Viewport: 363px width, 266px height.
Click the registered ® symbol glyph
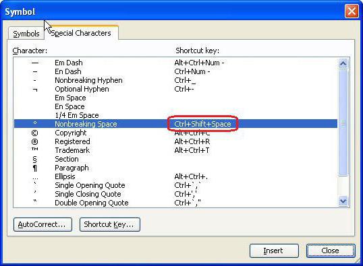34,142
